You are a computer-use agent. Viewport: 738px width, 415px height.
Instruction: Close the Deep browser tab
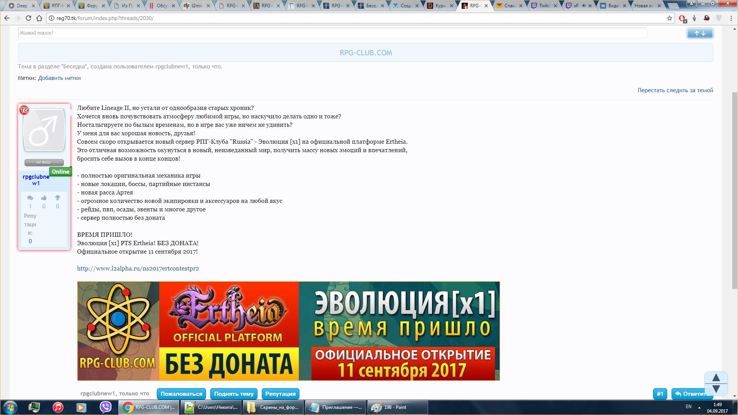coord(33,6)
